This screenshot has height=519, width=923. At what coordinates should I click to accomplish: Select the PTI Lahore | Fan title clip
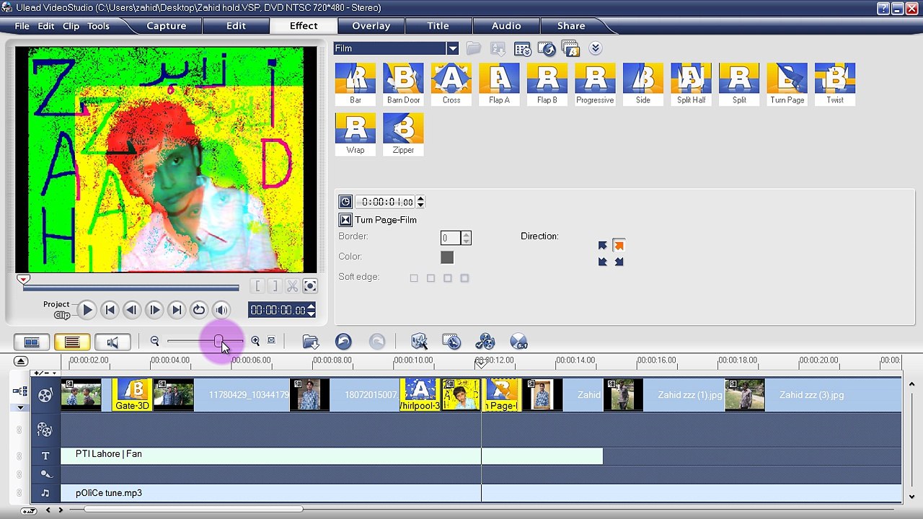coord(332,456)
